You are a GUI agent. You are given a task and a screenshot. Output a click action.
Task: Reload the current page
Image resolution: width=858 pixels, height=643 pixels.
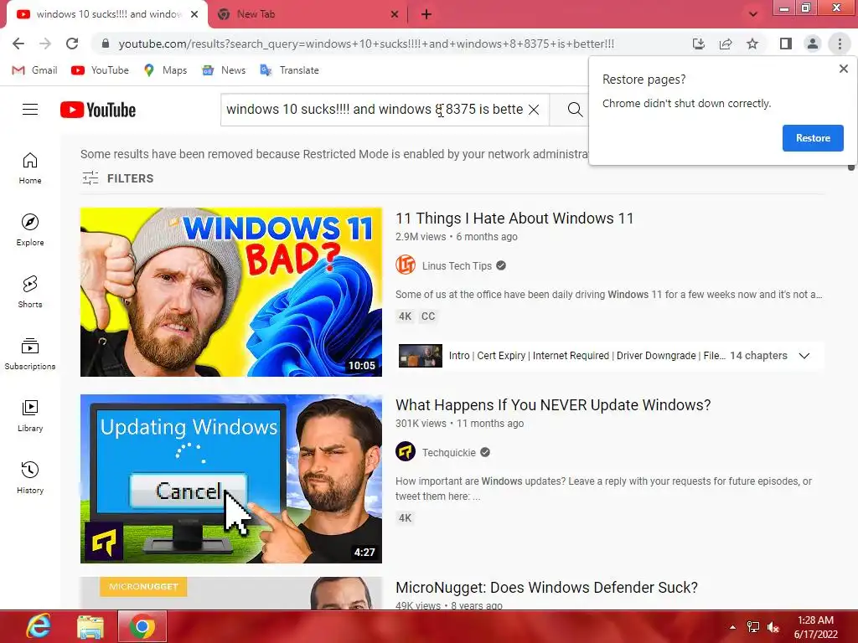(x=72, y=44)
